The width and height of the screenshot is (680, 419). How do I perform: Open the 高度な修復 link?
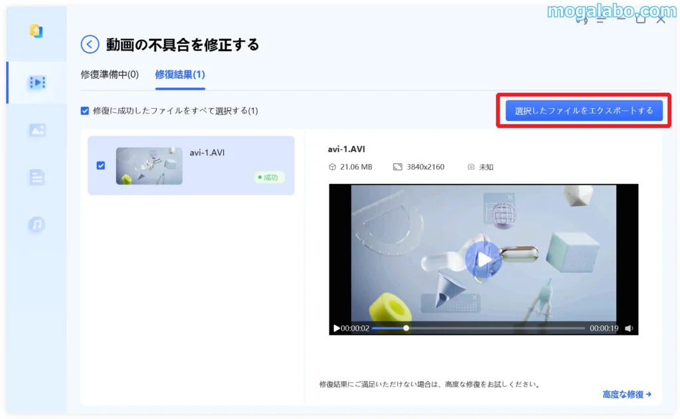click(626, 394)
